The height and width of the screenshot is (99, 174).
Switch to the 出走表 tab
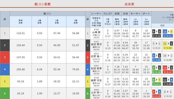(x=129, y=4)
